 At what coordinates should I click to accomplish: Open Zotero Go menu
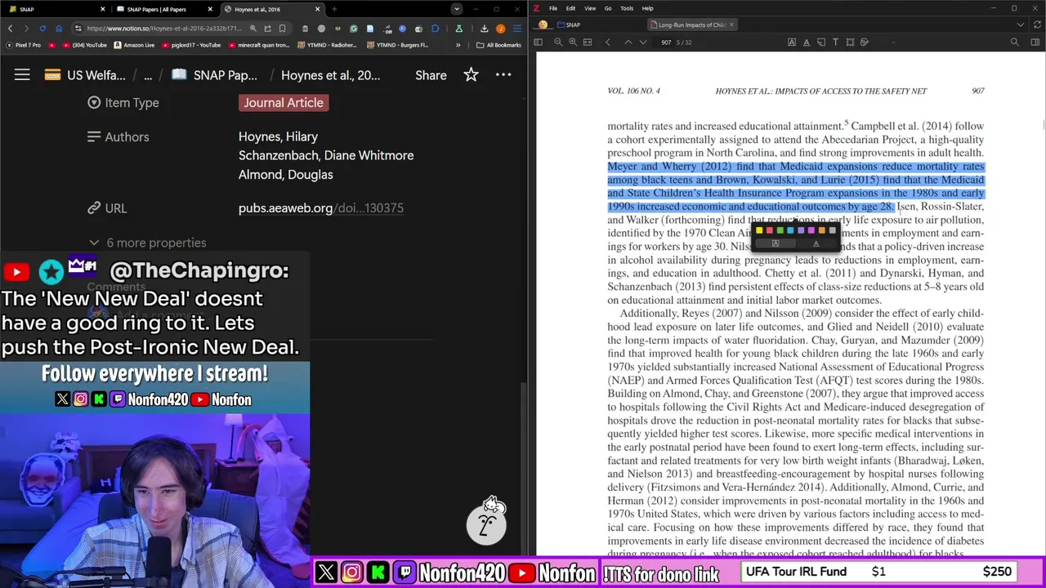point(608,8)
